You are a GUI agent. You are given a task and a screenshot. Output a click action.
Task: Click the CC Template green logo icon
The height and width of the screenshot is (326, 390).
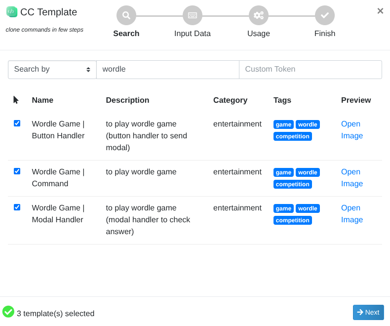pyautogui.click(x=12, y=12)
